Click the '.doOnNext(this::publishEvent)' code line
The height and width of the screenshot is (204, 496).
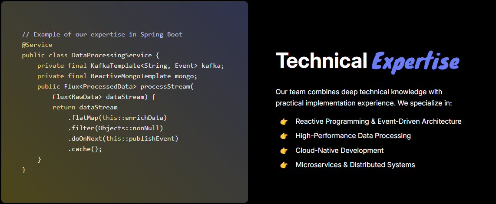tap(123, 139)
